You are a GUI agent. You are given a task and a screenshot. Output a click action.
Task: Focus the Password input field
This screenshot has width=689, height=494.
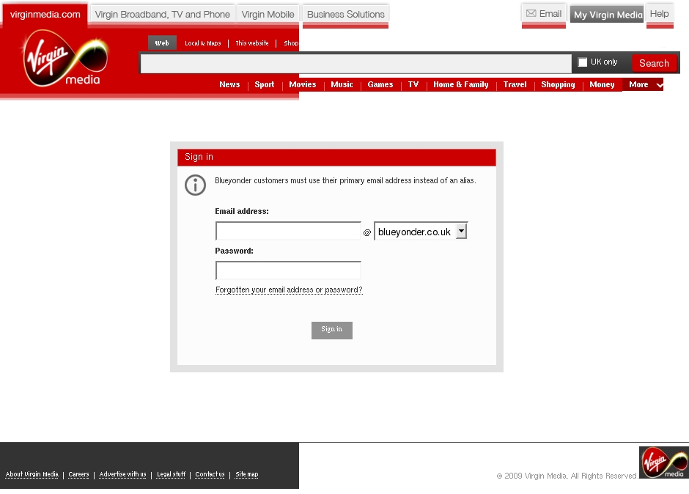288,270
